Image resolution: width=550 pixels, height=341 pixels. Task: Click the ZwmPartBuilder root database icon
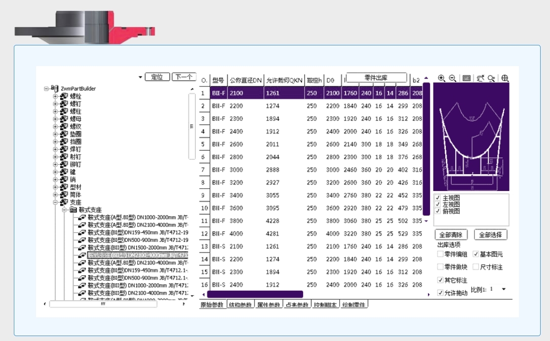tap(55, 88)
